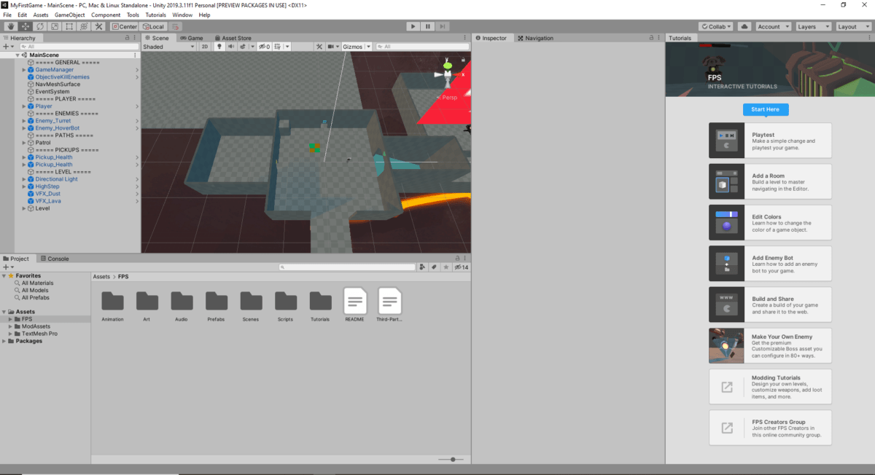Select the Rect Transform tool

coord(68,26)
